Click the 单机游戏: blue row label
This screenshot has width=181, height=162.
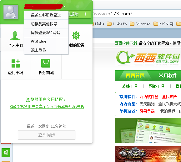128,111
